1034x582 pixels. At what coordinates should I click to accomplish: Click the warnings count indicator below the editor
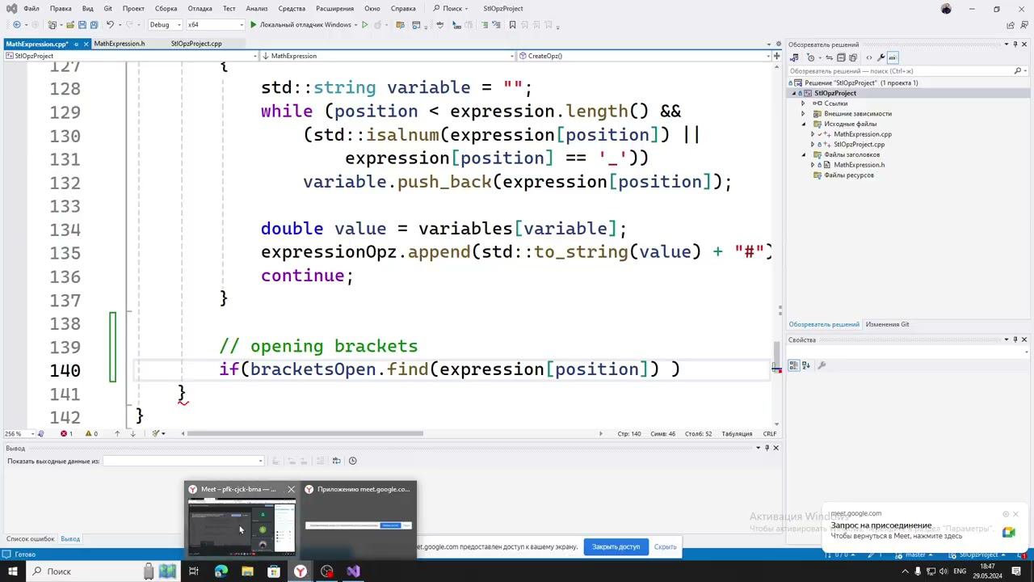tap(90, 434)
